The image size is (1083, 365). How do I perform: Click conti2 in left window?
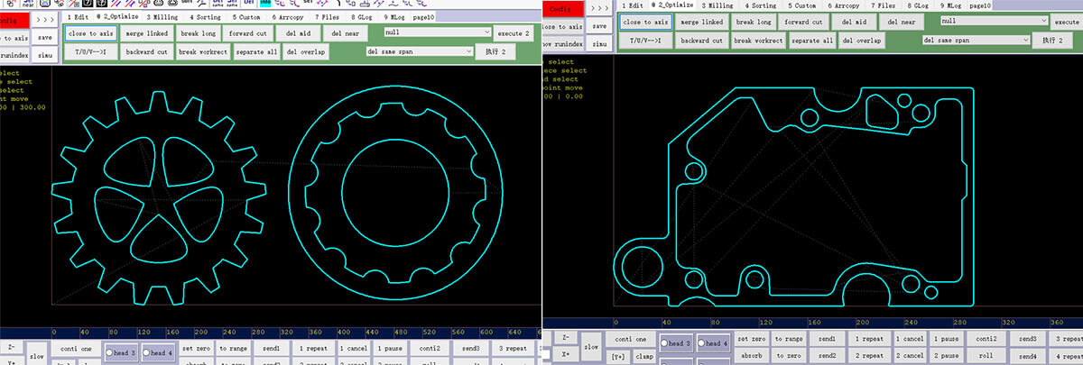430,349
